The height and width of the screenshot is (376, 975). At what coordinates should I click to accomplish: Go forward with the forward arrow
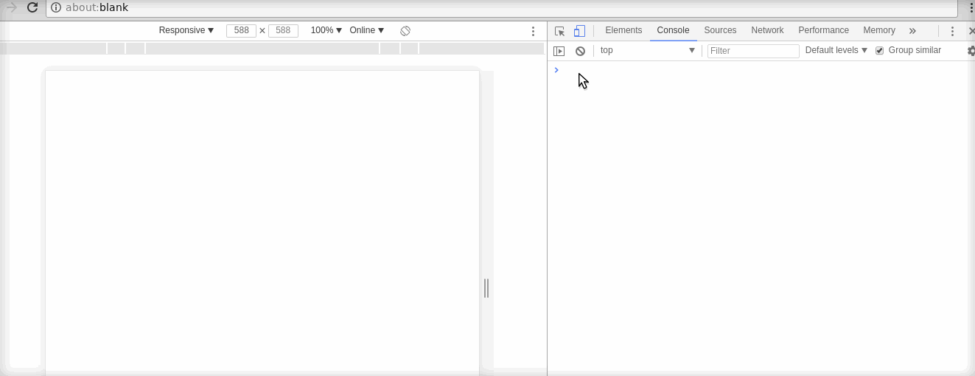[x=11, y=7]
